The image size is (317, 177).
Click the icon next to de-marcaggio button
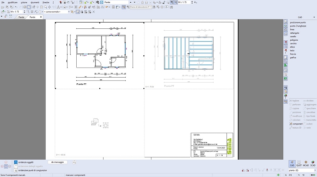pyautogui.click(x=74, y=162)
